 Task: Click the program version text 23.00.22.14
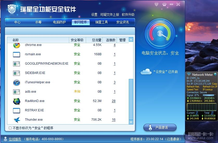click(155, 139)
